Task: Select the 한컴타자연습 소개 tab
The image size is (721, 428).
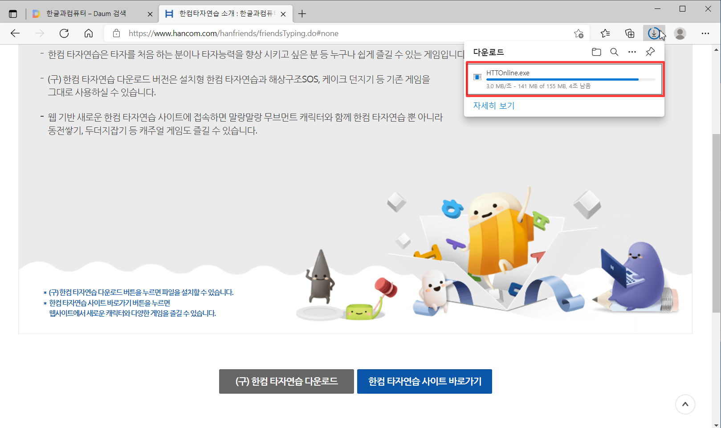Action: [226, 14]
